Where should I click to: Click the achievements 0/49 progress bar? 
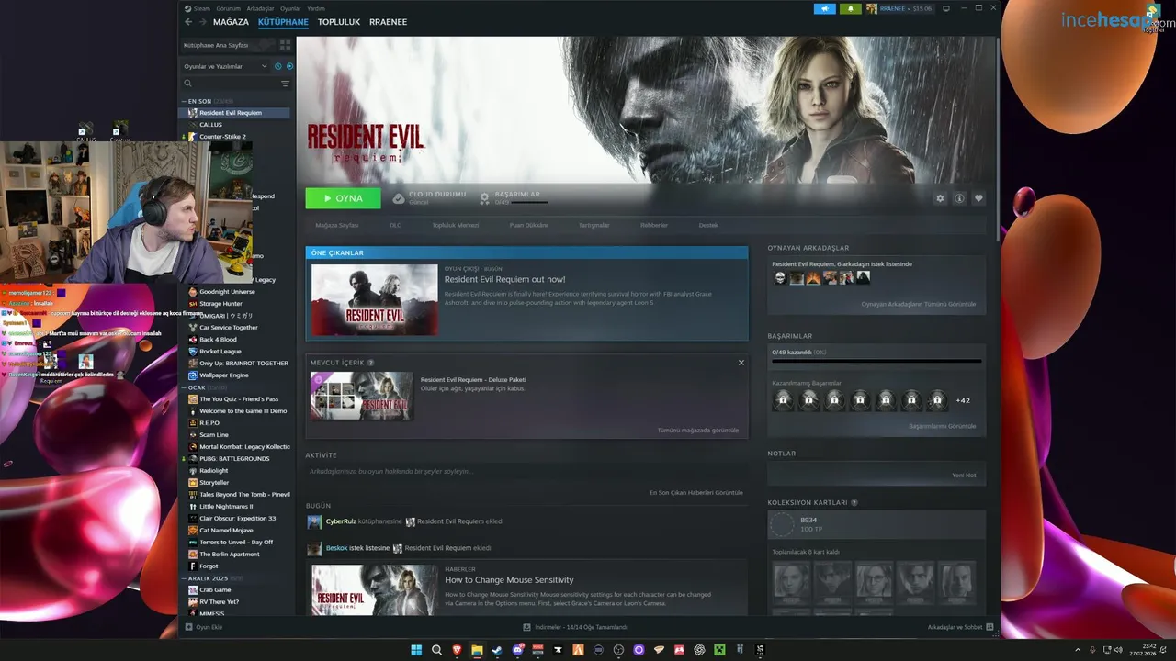tap(876, 361)
